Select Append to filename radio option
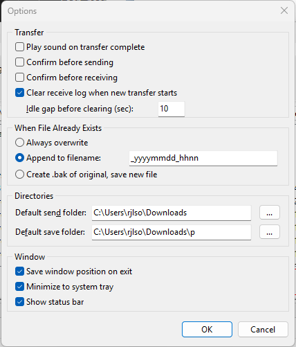Screen dimensions: 296x347 pyautogui.click(x=19, y=158)
